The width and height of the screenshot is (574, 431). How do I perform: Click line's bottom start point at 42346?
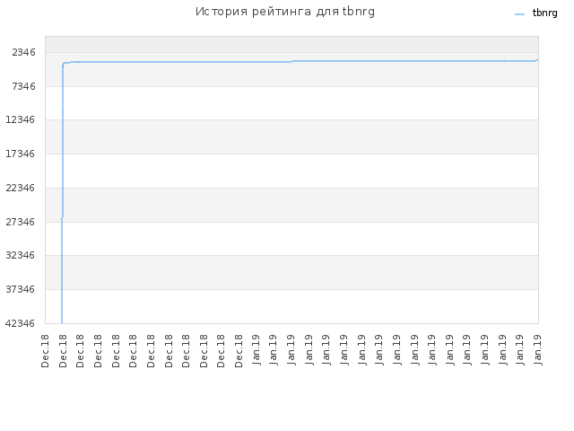click(62, 323)
